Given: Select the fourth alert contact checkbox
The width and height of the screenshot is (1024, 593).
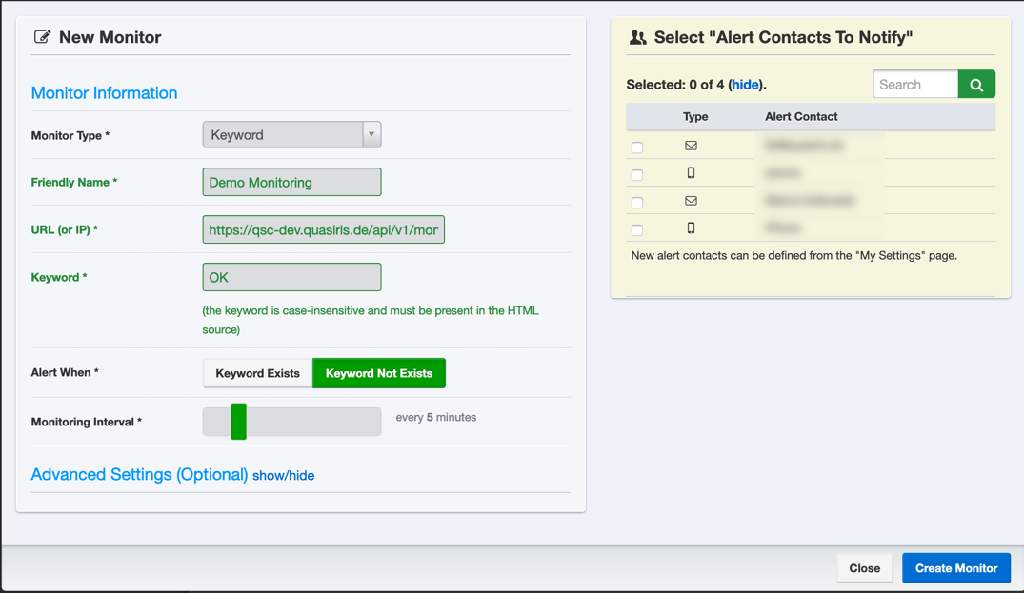Looking at the screenshot, I should point(637,230).
